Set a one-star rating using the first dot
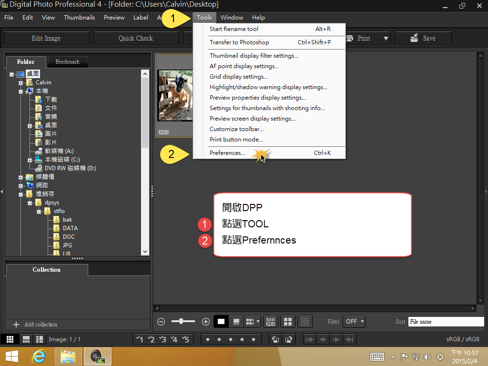Image resolution: width=488 pixels, height=366 pixels. click(x=208, y=339)
